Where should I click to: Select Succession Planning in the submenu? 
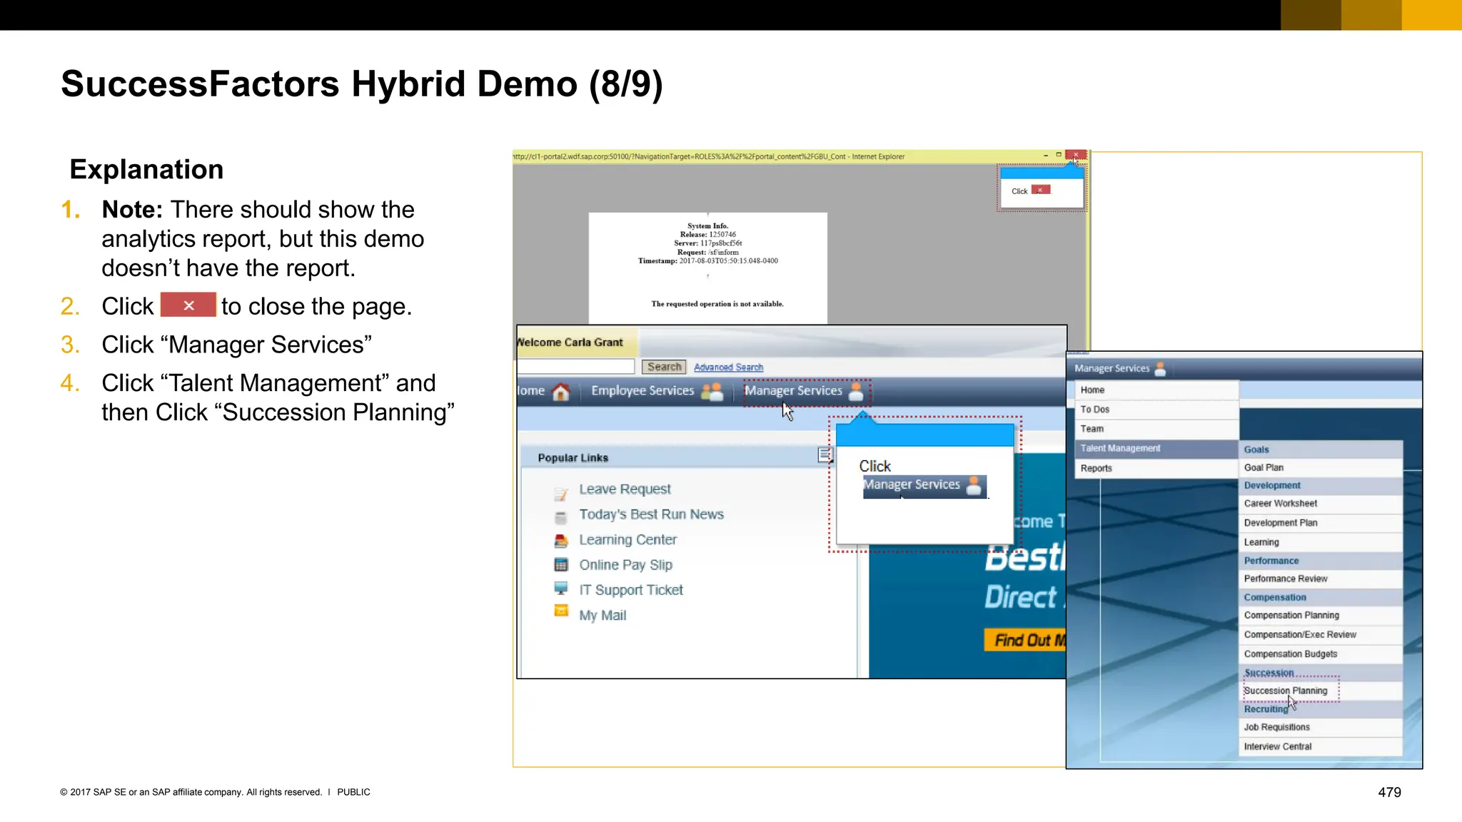coord(1321,691)
